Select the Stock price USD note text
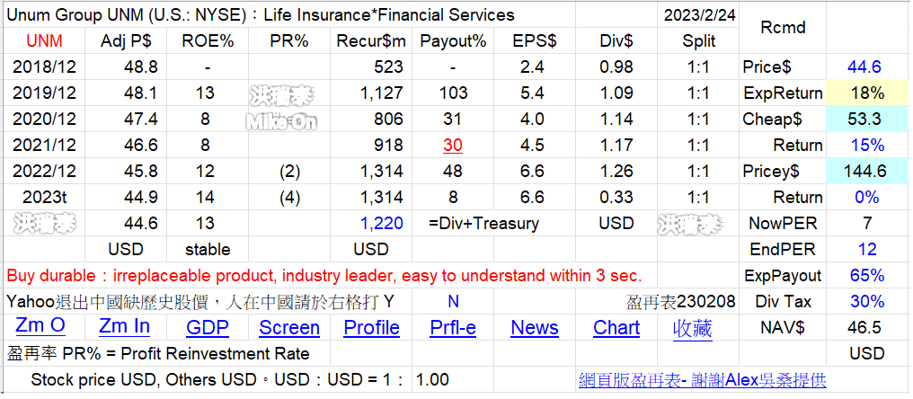The width and height of the screenshot is (913, 399). pos(217,380)
